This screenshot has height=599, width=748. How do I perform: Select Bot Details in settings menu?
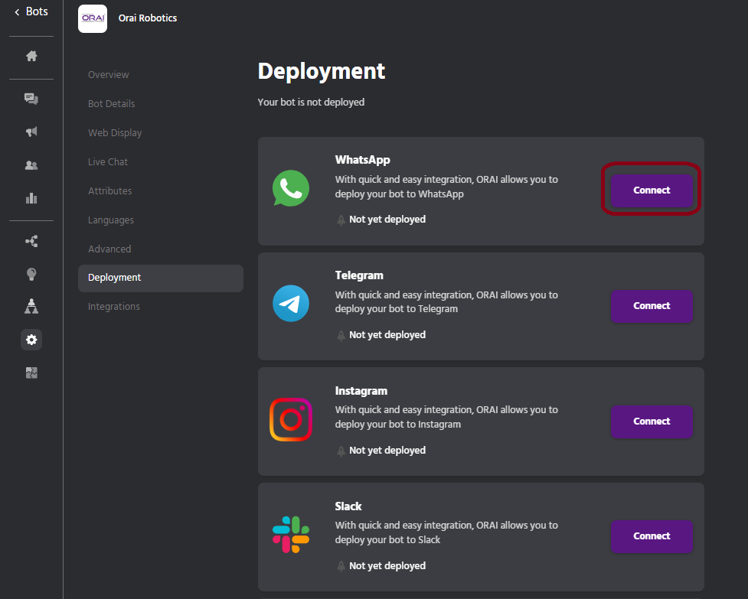click(x=111, y=104)
